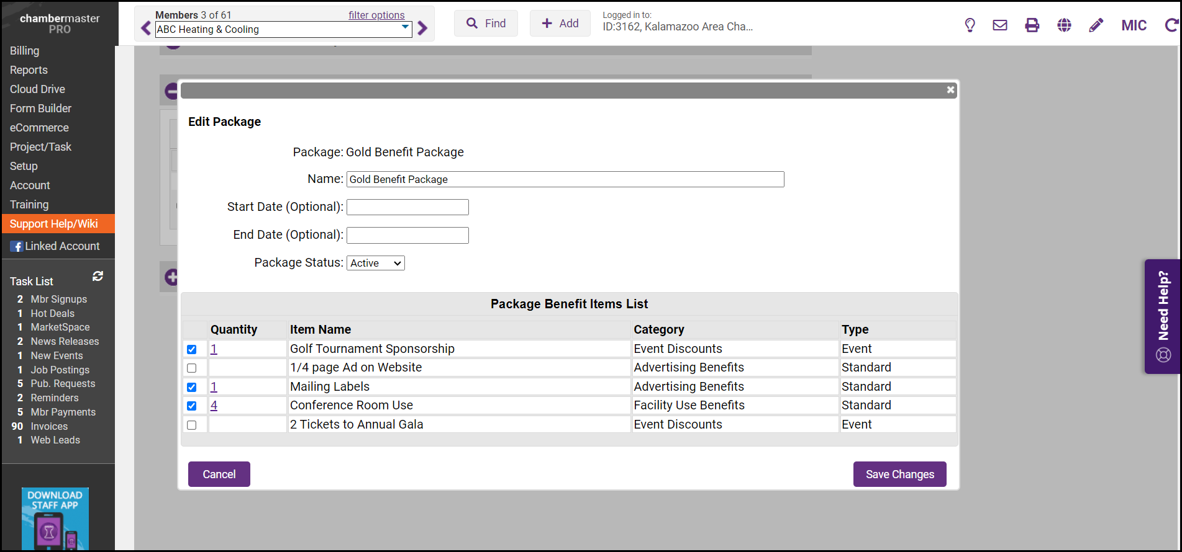The height and width of the screenshot is (552, 1182).
Task: Open the Package Status dropdown
Action: click(375, 264)
